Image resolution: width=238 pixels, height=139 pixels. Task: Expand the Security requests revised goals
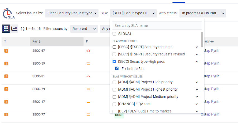[x=197, y=54]
